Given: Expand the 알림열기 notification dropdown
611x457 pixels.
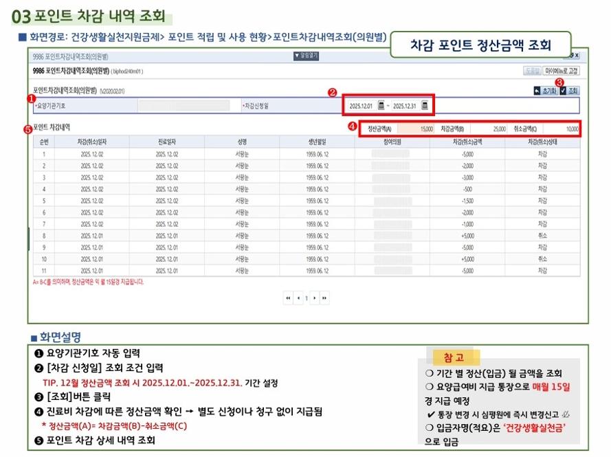Looking at the screenshot, I should click(306, 56).
